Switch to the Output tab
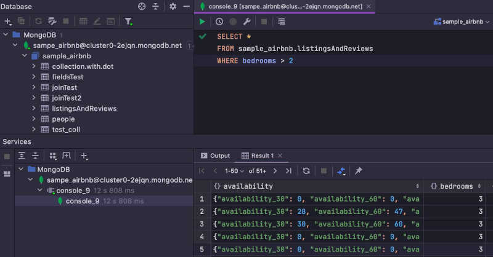The width and height of the screenshot is (493, 257). coord(215,156)
